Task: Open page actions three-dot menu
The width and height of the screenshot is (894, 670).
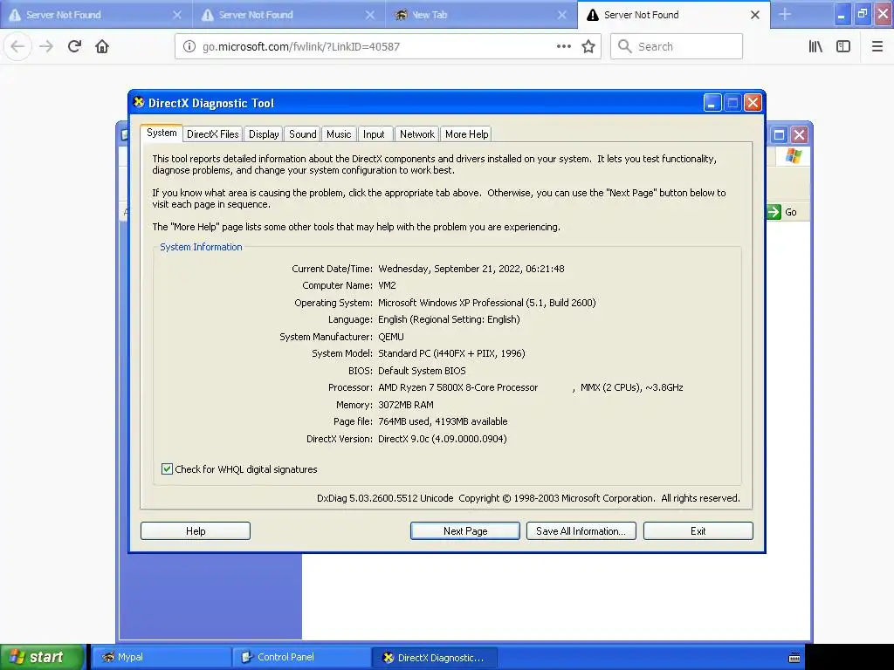Action: [x=564, y=46]
